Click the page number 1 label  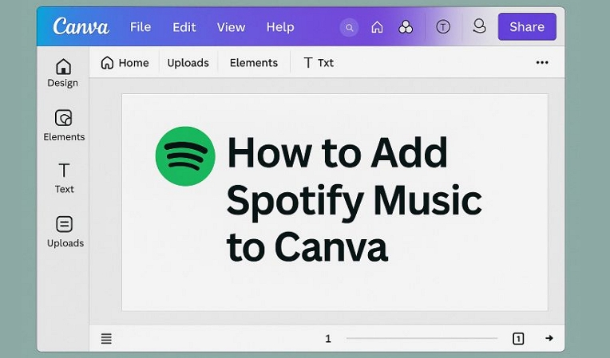[x=328, y=339]
